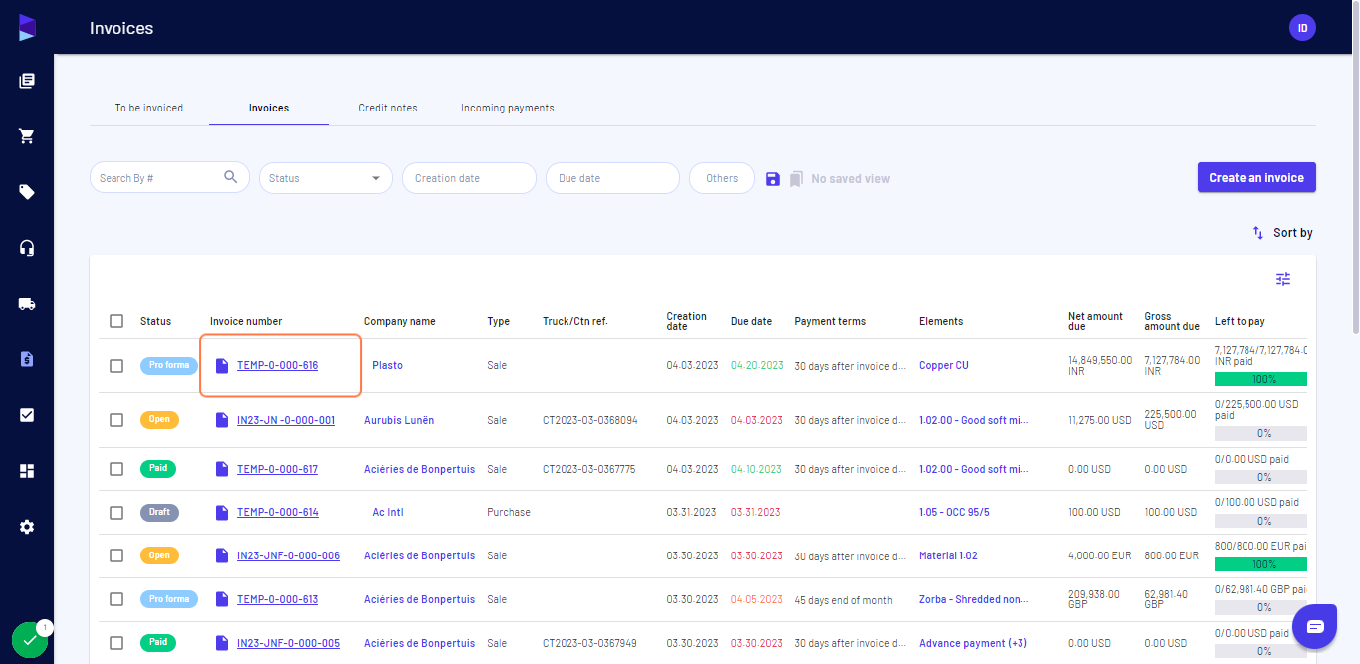
Task: Click document icon for IN23-JNF-0-000-005
Action: 222,644
